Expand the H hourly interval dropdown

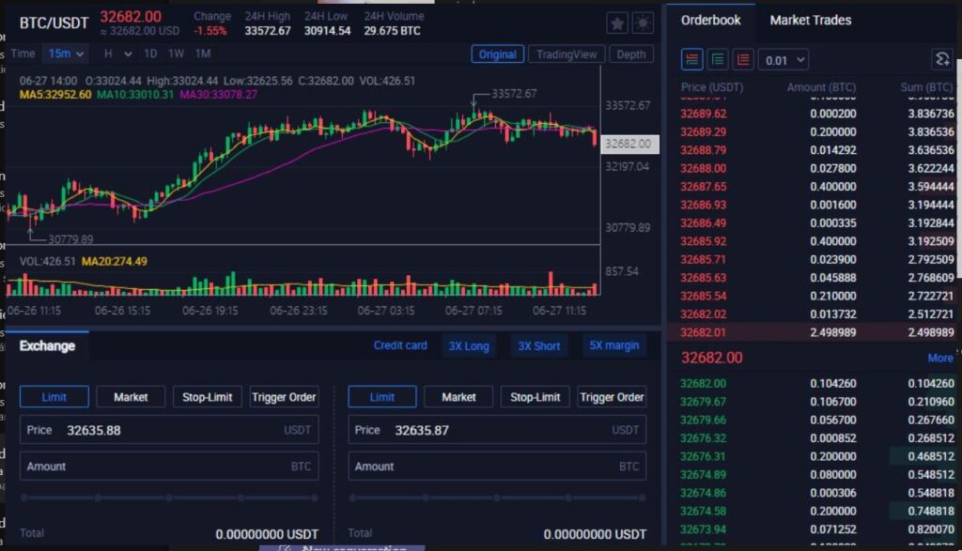click(117, 54)
